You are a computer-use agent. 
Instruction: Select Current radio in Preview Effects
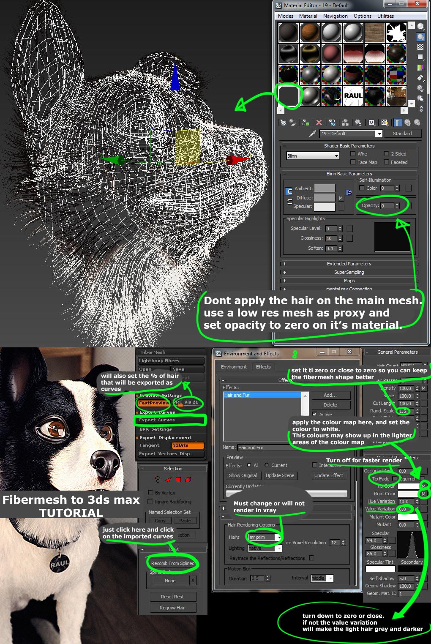click(267, 465)
